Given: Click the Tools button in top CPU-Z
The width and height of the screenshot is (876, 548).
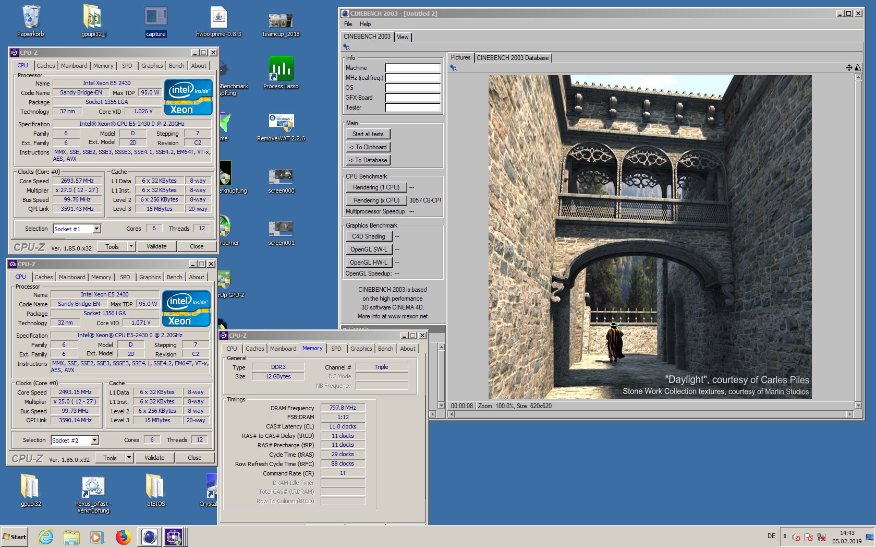Looking at the screenshot, I should [x=112, y=246].
